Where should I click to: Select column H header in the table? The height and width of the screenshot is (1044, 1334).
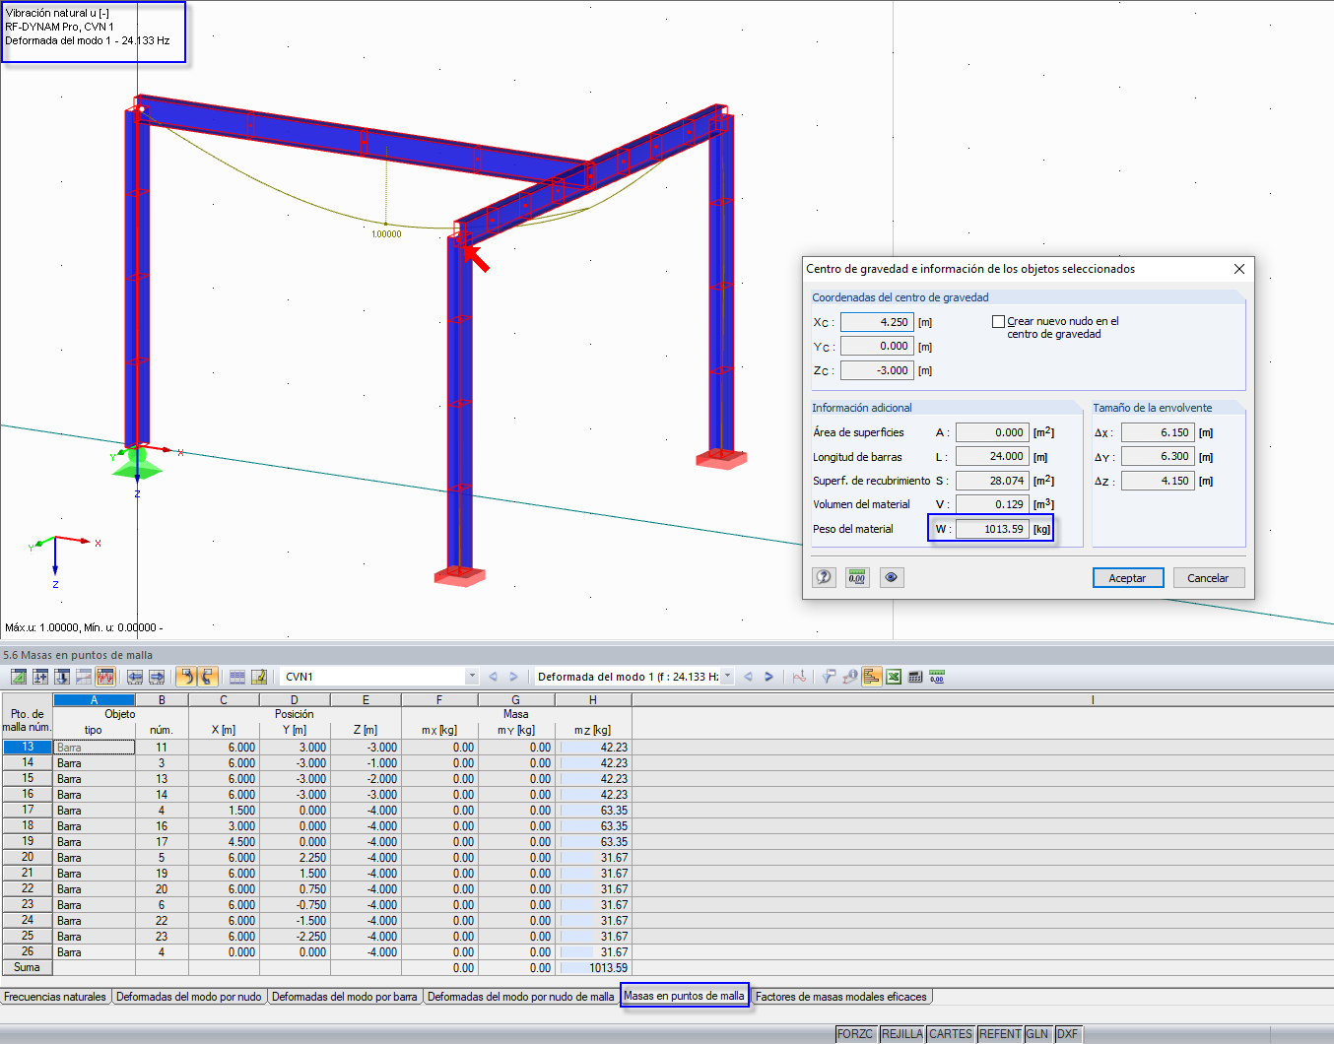(593, 700)
